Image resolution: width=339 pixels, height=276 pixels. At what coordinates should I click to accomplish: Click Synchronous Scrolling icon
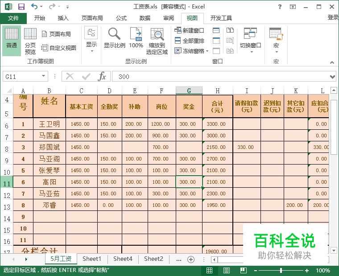[230, 41]
